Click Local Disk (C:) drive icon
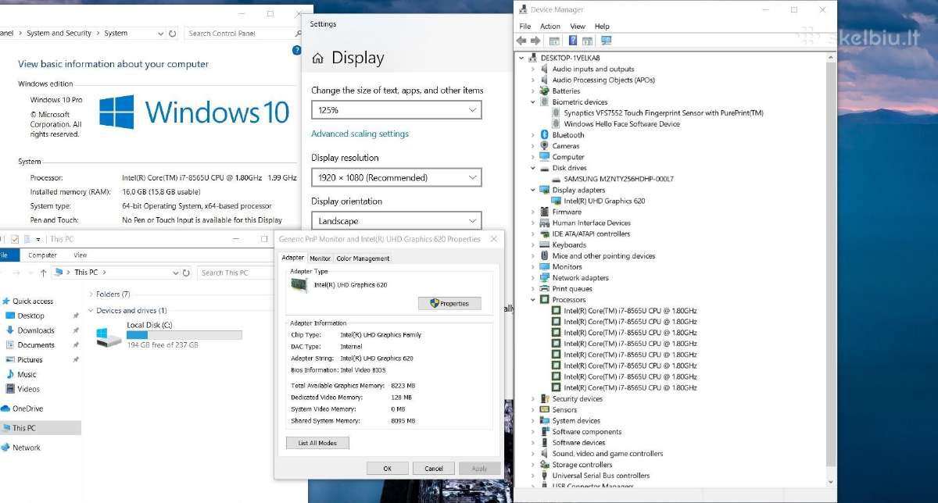The width and height of the screenshot is (938, 503). click(x=108, y=336)
